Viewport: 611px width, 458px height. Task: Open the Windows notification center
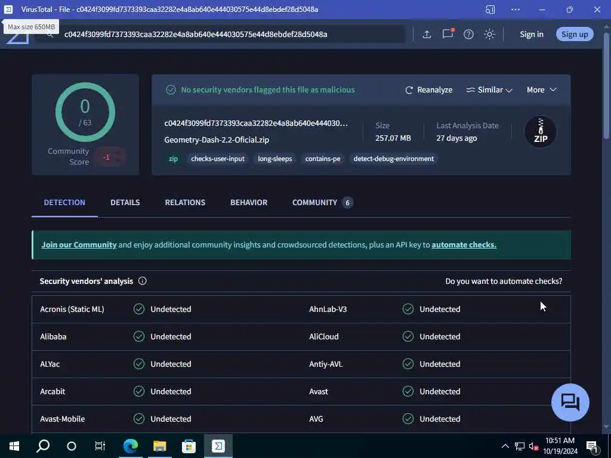pyautogui.click(x=593, y=447)
